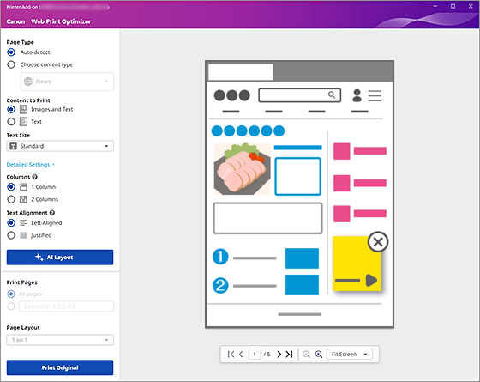The image size is (480, 382).
Task: Select Images and Text content
Action: (11, 109)
